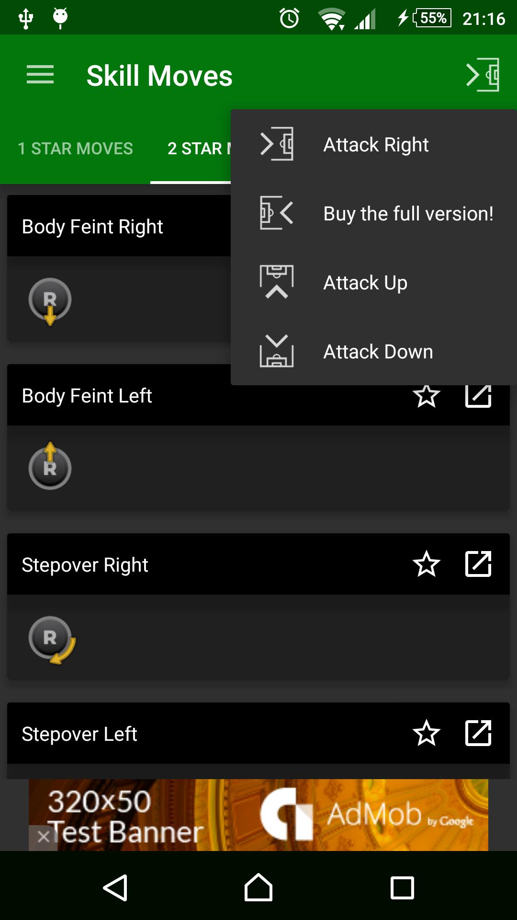Open Body Feint Left in external view
Image resolution: width=517 pixels, height=920 pixels.
point(478,397)
